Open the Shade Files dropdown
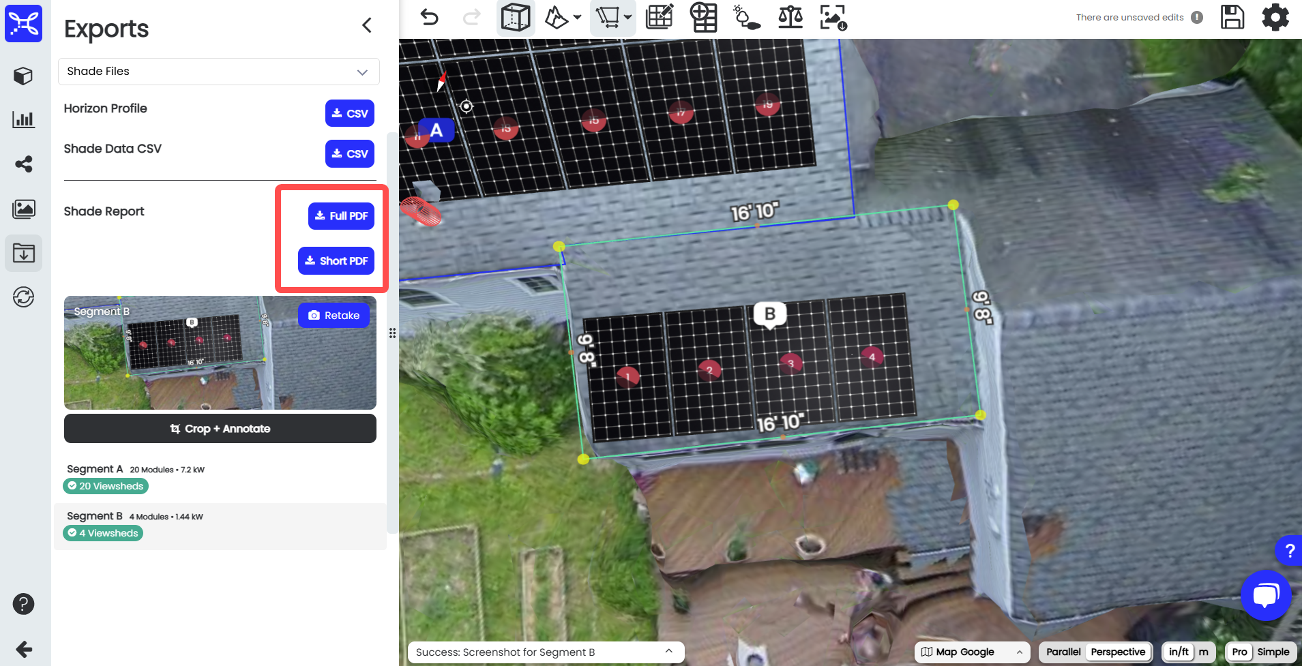 coord(219,72)
